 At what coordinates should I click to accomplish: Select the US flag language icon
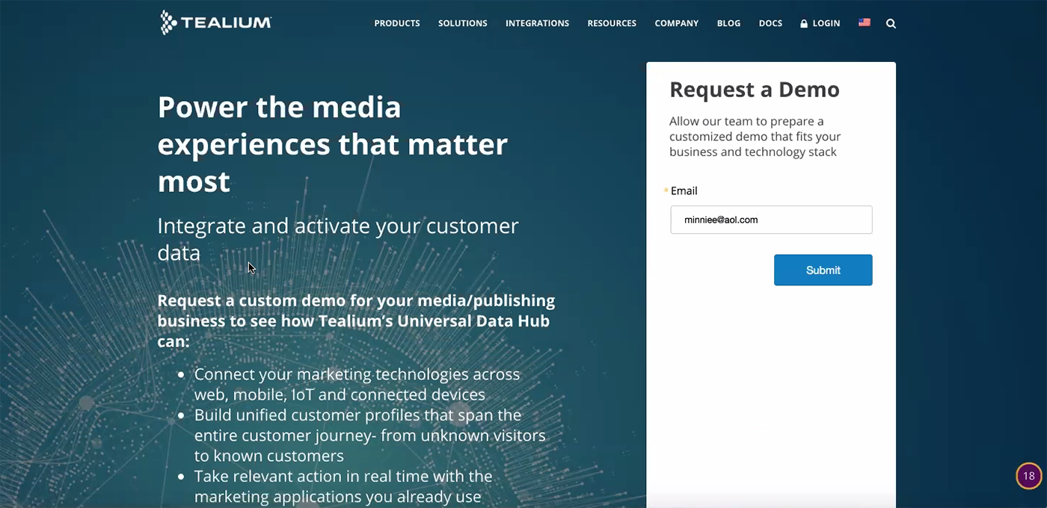coord(865,22)
